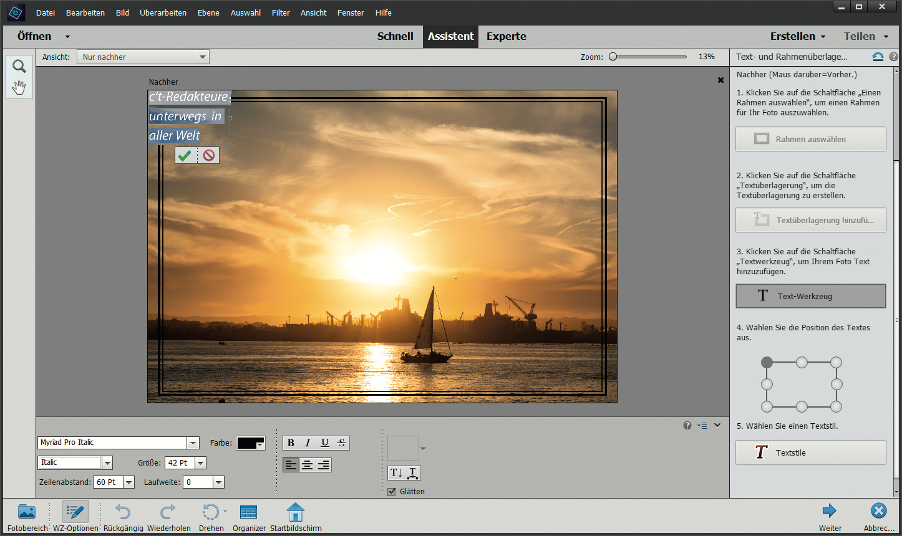Select the Zoom magnifier tool

click(x=19, y=67)
